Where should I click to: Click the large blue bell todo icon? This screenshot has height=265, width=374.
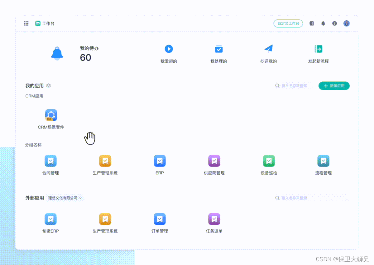click(57, 53)
